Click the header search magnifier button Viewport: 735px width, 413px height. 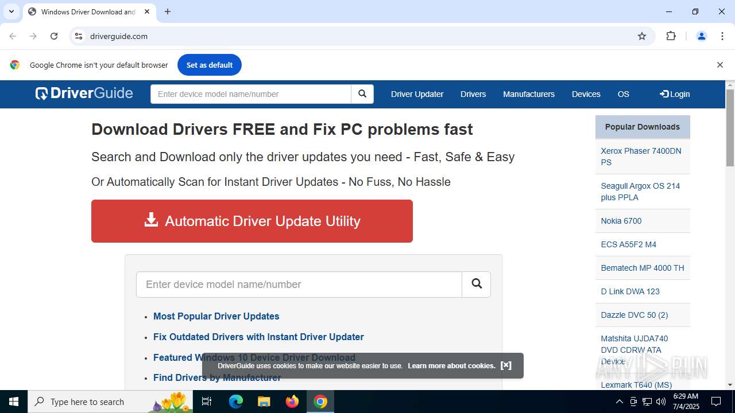[x=362, y=94]
